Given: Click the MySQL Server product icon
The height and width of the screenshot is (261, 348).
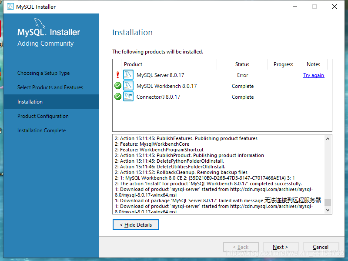Looking at the screenshot, I should click(128, 75).
